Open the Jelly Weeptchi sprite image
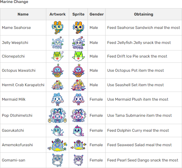The width and height of the screenshot is (182, 168). click(x=78, y=43)
